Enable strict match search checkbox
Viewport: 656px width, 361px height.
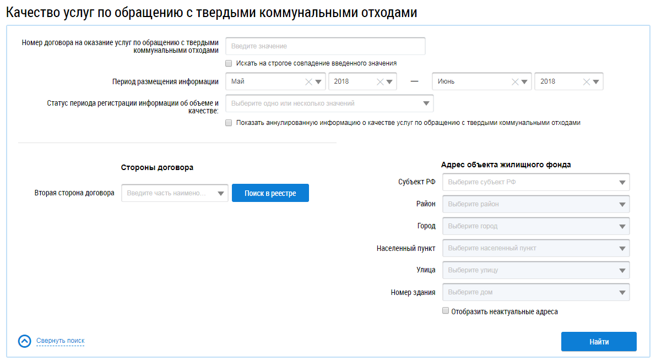pyautogui.click(x=229, y=63)
